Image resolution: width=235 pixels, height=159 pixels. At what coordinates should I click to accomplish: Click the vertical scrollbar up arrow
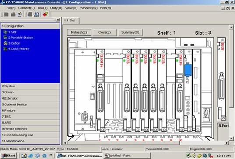(x=231, y=27)
